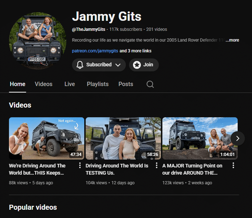Open options menu for MAJOR Turning Point video
This screenshot has width=252, height=218.
tap(233, 166)
